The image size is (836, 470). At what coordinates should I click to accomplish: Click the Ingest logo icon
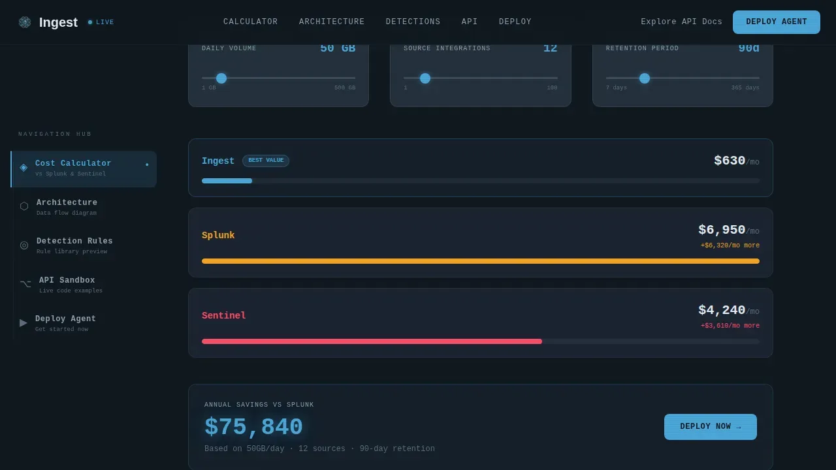tap(25, 22)
